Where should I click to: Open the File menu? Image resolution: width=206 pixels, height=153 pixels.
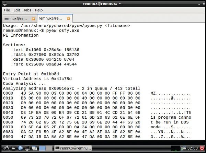click(7, 10)
